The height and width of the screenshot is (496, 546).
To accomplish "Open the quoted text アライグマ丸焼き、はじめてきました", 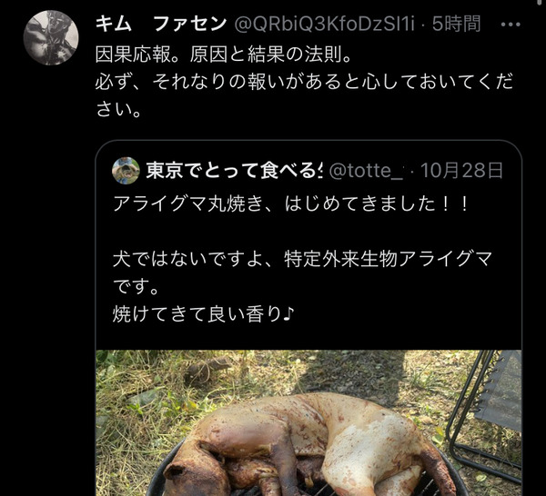I will 291,203.
